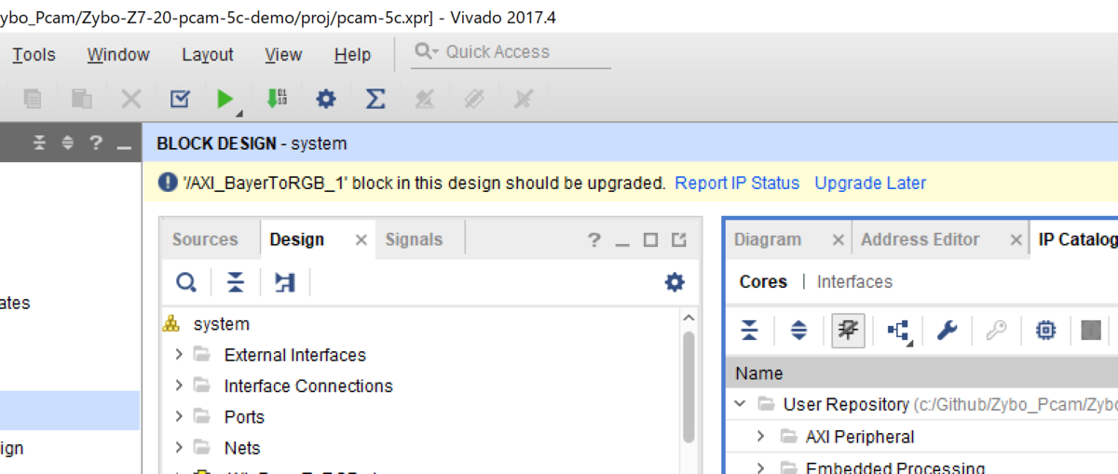Open the View menu

(283, 55)
